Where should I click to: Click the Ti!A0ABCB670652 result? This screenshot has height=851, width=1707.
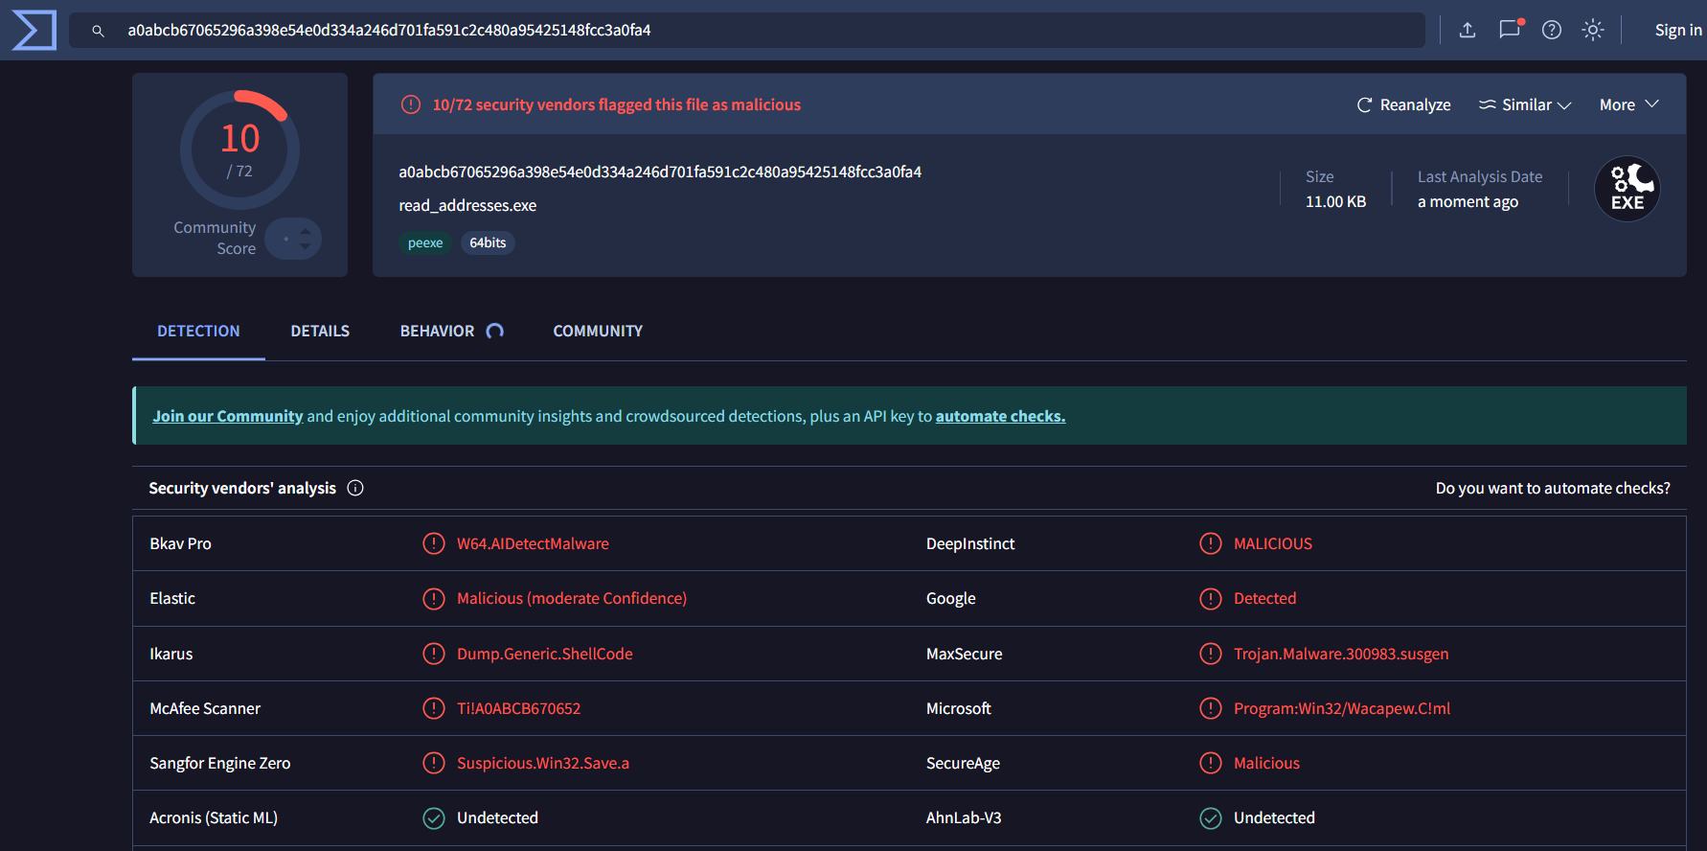click(x=518, y=708)
